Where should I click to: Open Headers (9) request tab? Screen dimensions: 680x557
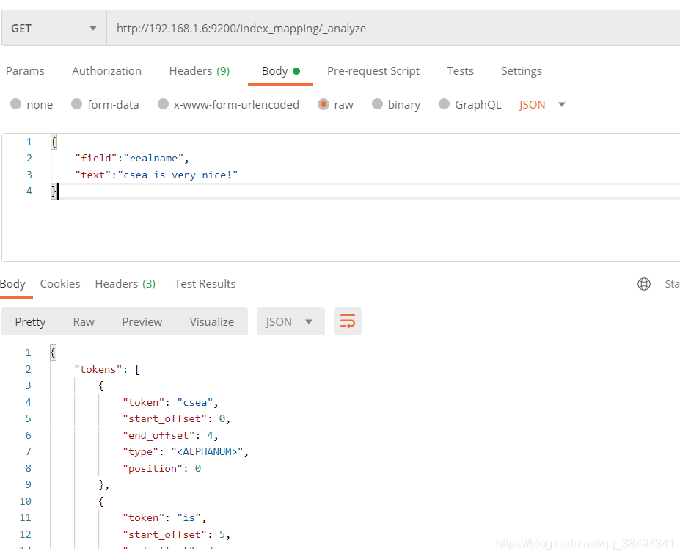point(199,71)
